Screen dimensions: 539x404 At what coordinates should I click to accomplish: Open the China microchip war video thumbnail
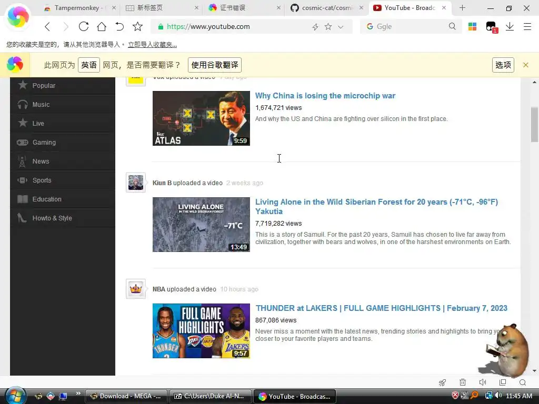tap(201, 118)
